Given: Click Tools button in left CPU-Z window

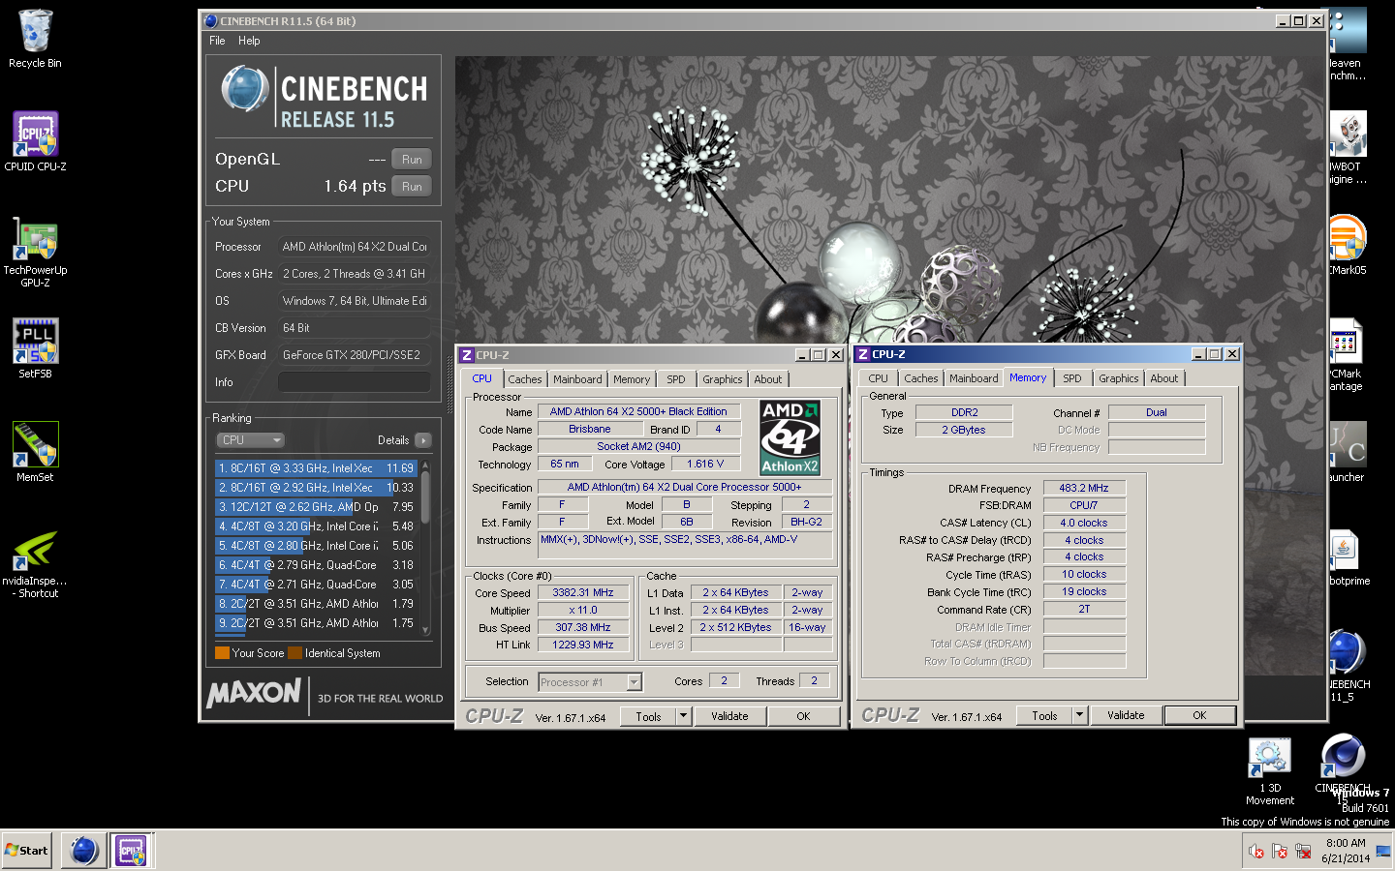Looking at the screenshot, I should 648,717.
